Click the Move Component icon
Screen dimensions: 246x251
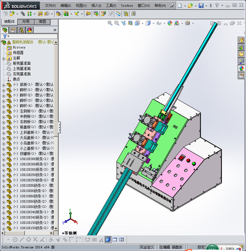pyautogui.click(x=47, y=14)
